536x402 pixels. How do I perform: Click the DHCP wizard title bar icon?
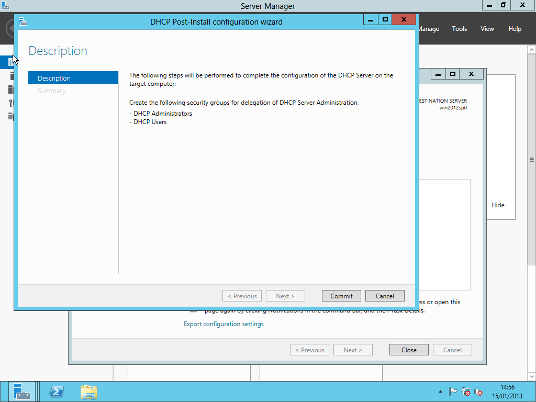pyautogui.click(x=23, y=22)
